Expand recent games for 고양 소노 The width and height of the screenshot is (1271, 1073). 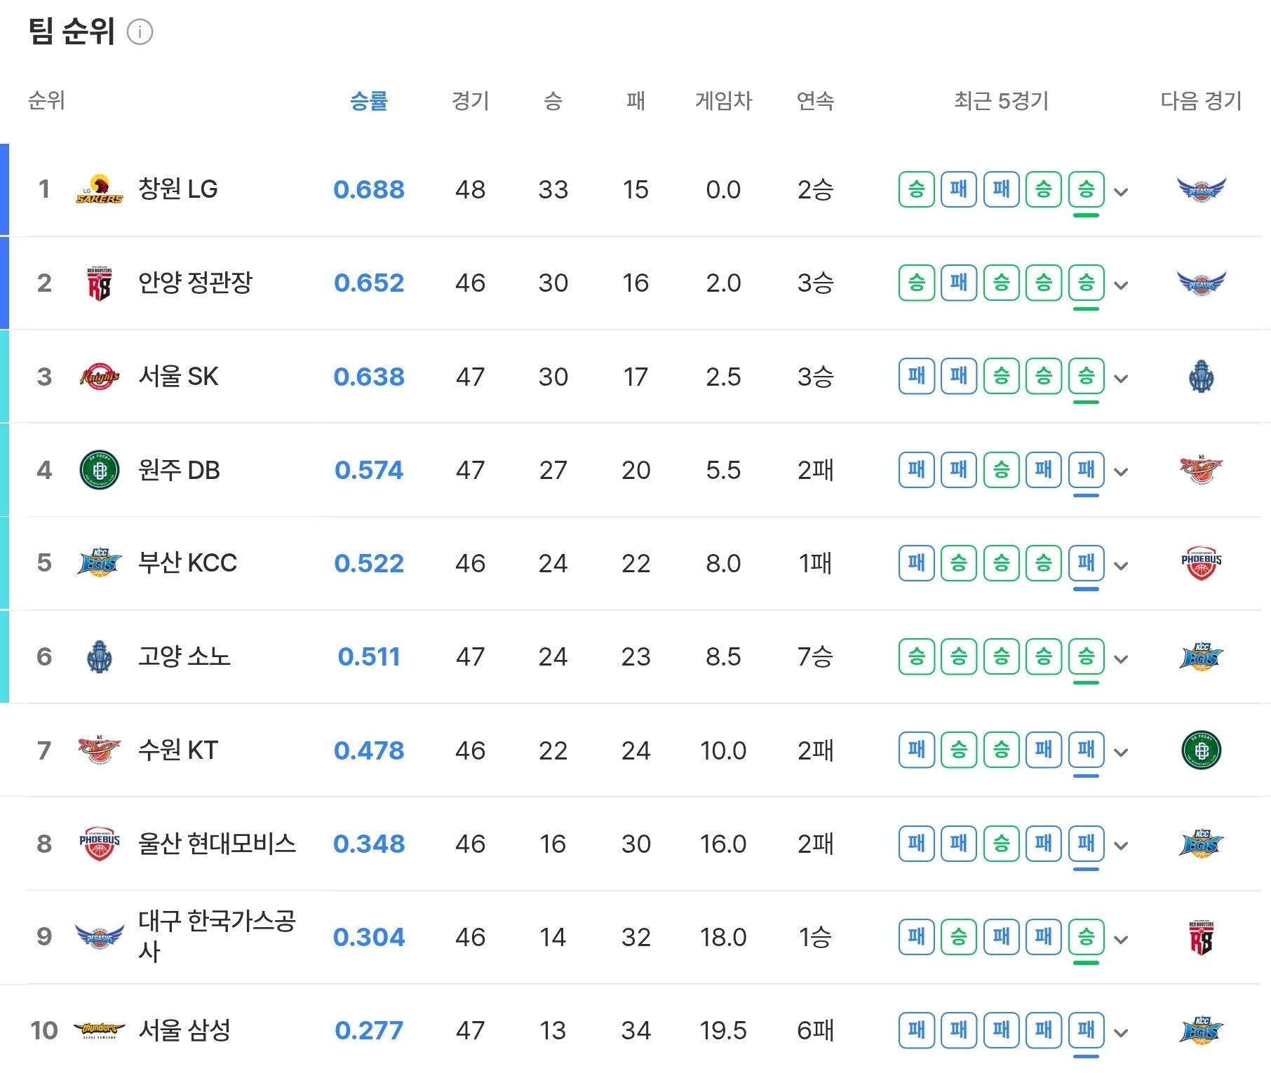coord(1121,659)
